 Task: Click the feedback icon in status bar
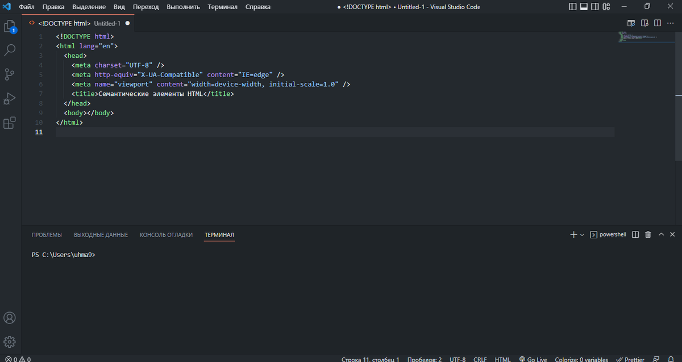(x=656, y=359)
